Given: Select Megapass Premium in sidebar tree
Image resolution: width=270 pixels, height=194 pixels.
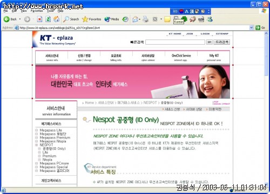Looking at the screenshot, I should click(x=55, y=137).
